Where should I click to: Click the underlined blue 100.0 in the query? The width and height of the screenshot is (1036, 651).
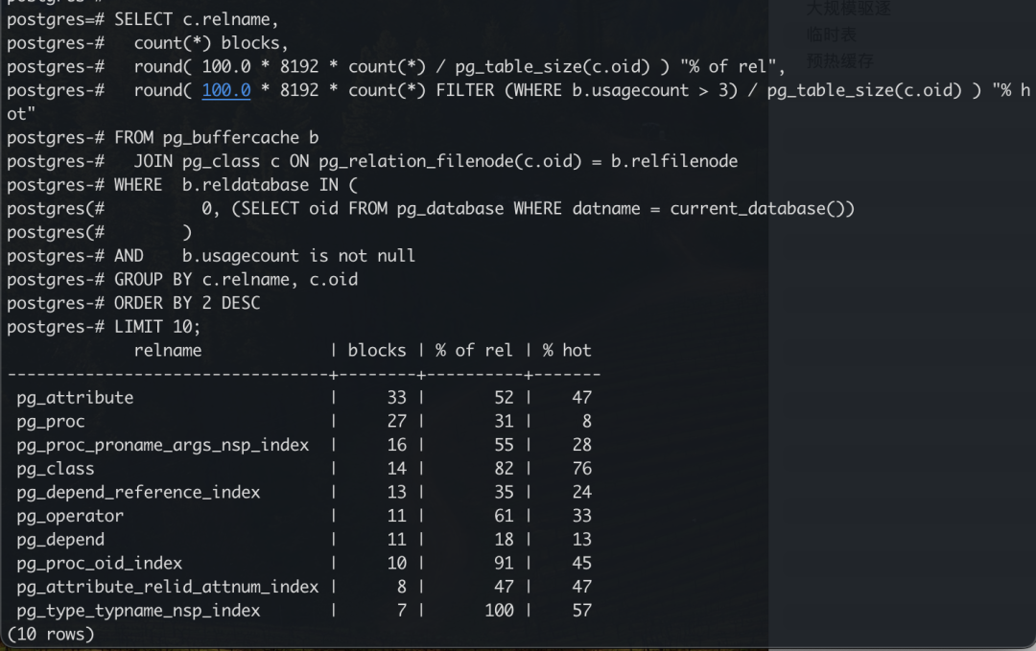226,90
